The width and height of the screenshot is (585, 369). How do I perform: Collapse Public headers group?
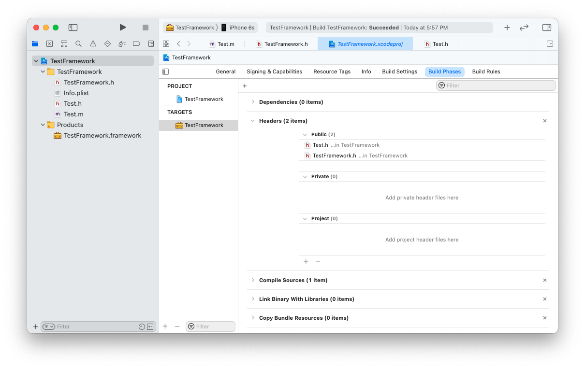pos(305,134)
